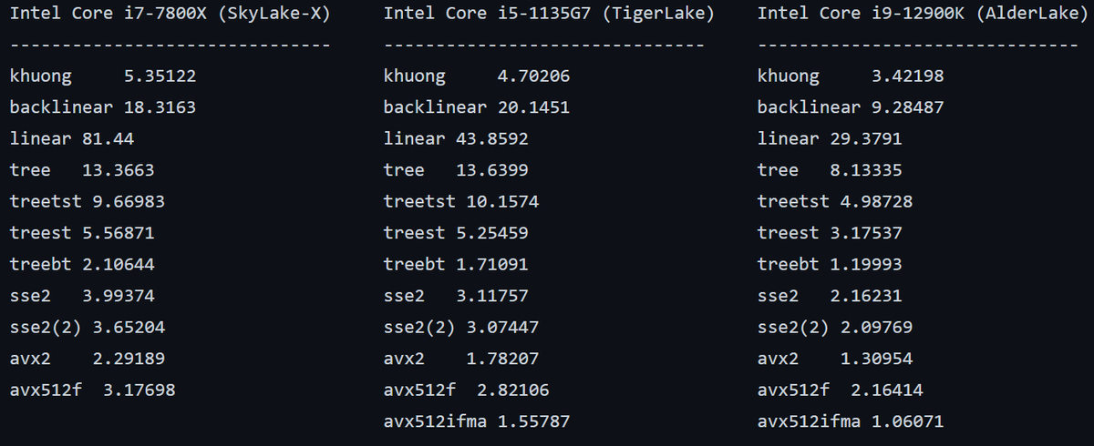Click the tree 13.3663 line
Viewport: 1094px width, 446px height.
click(x=82, y=170)
